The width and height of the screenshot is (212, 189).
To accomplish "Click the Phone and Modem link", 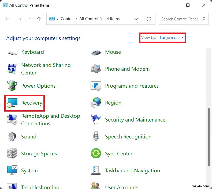I will (127, 69).
